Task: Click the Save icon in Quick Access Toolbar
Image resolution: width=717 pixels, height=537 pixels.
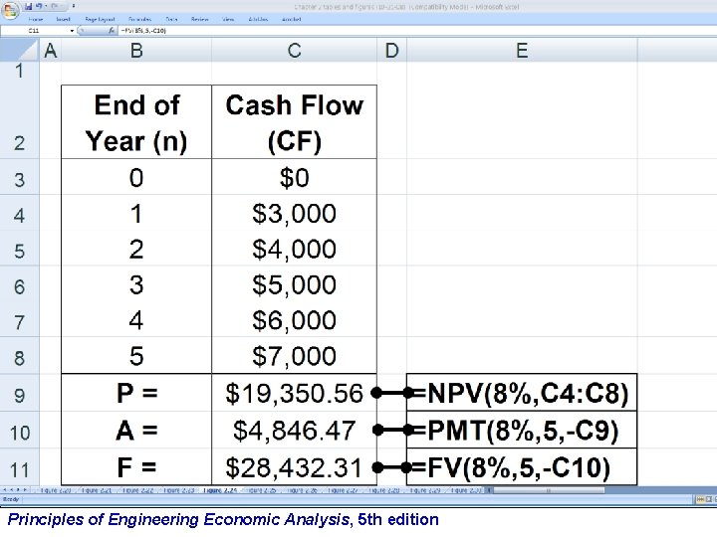Action: (x=29, y=6)
